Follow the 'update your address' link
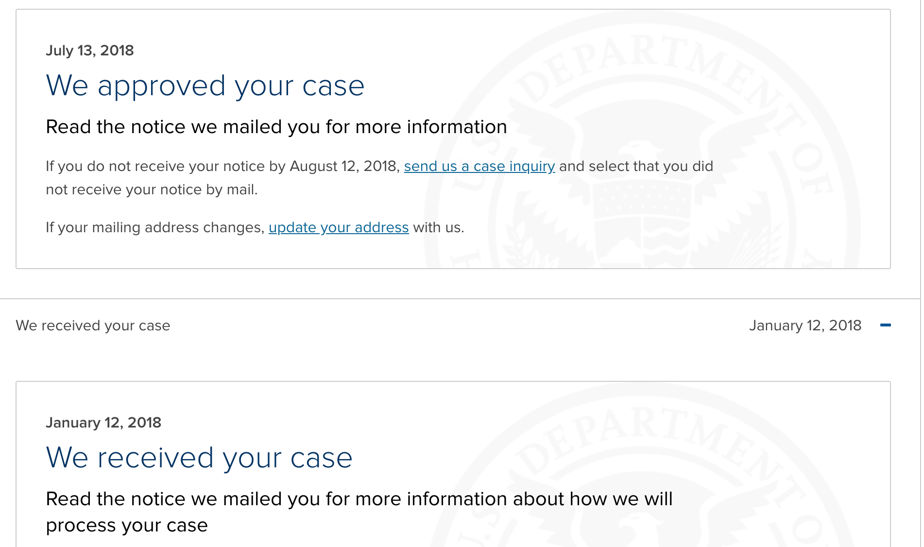The height and width of the screenshot is (547, 924). pos(339,227)
